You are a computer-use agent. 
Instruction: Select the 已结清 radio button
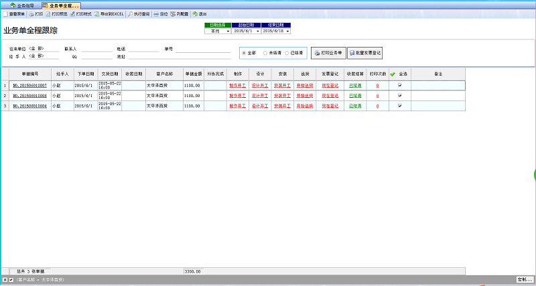tap(287, 52)
